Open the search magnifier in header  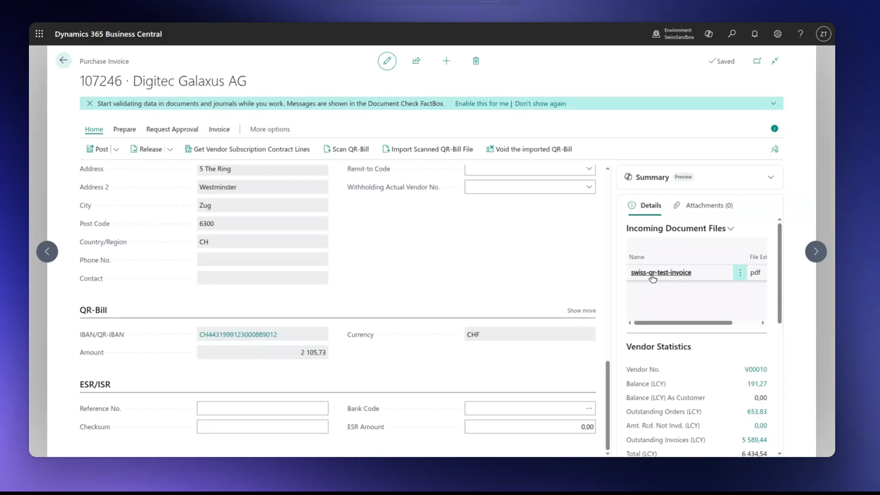(x=731, y=34)
